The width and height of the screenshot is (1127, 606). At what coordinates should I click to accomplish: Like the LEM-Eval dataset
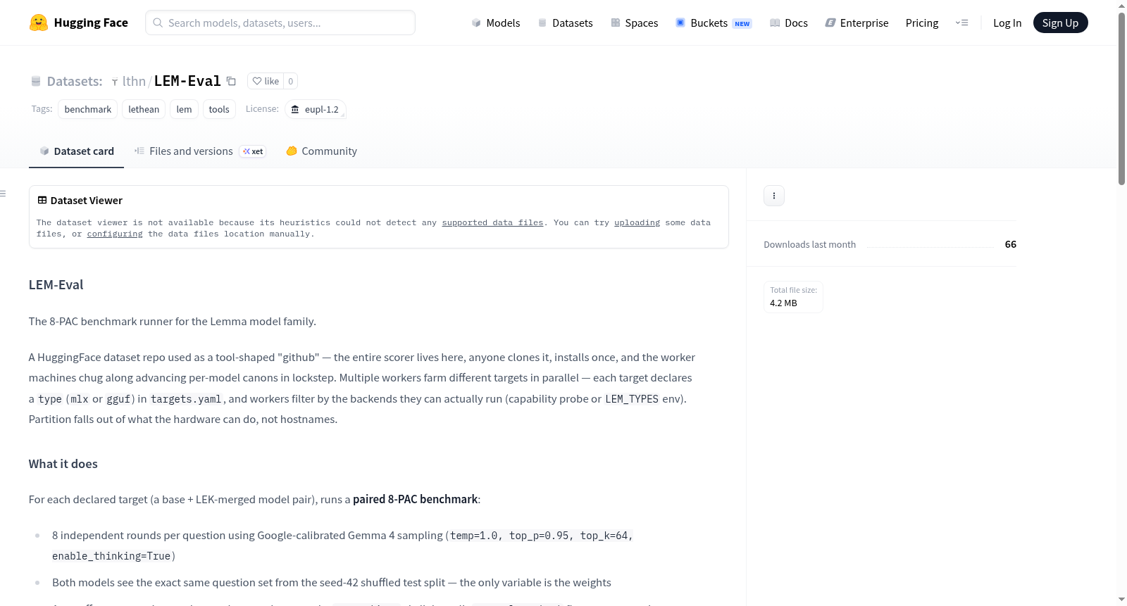pyautogui.click(x=266, y=81)
